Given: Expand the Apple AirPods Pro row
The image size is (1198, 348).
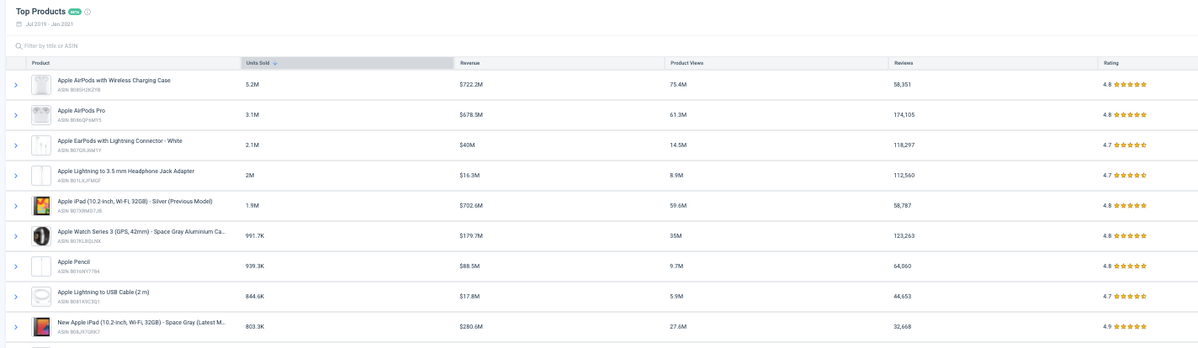Looking at the screenshot, I should click(x=16, y=115).
